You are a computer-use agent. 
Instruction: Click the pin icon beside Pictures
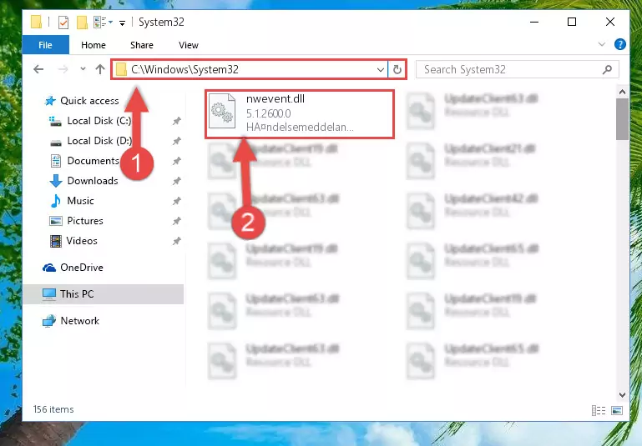(176, 221)
